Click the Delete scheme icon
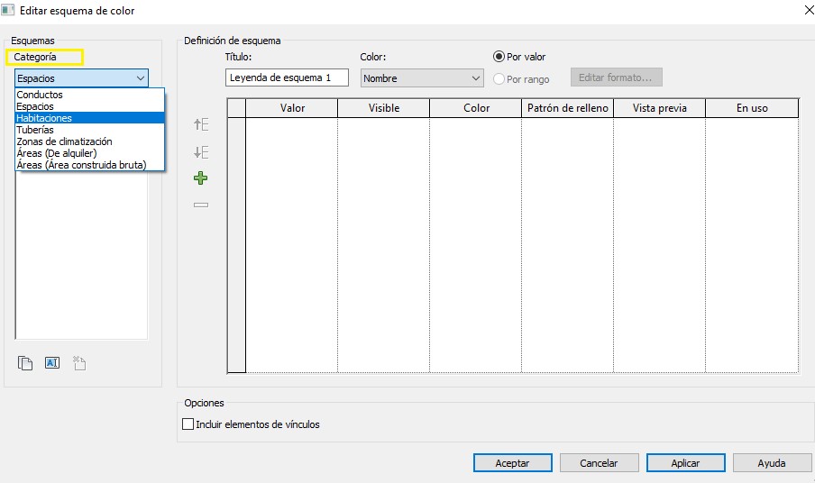Viewport: 815px width, 483px height. (79, 363)
